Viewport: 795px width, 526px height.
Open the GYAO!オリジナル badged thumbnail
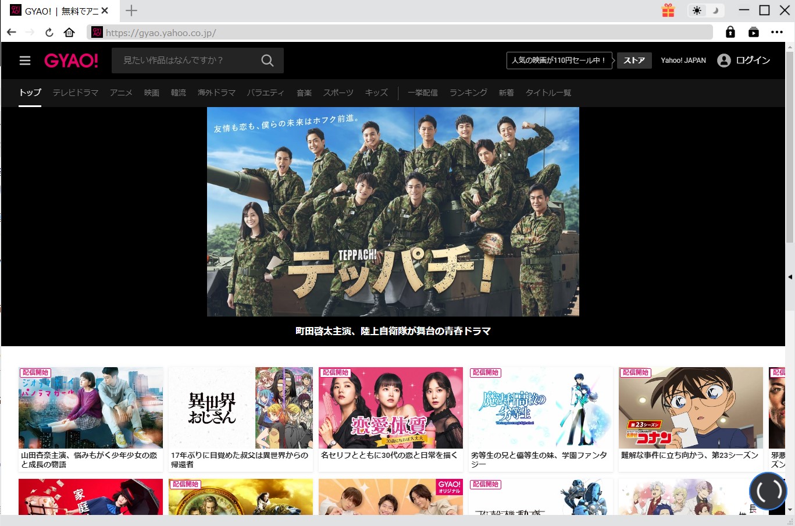[391, 497]
